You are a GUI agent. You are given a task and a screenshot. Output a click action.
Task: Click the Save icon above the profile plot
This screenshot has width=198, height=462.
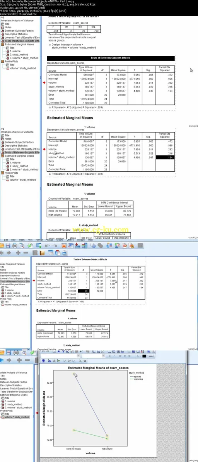point(9,353)
